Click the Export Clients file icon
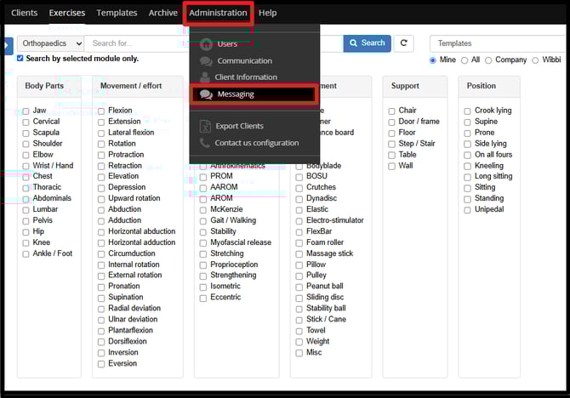Image resolution: width=570 pixels, height=398 pixels. 205,126
